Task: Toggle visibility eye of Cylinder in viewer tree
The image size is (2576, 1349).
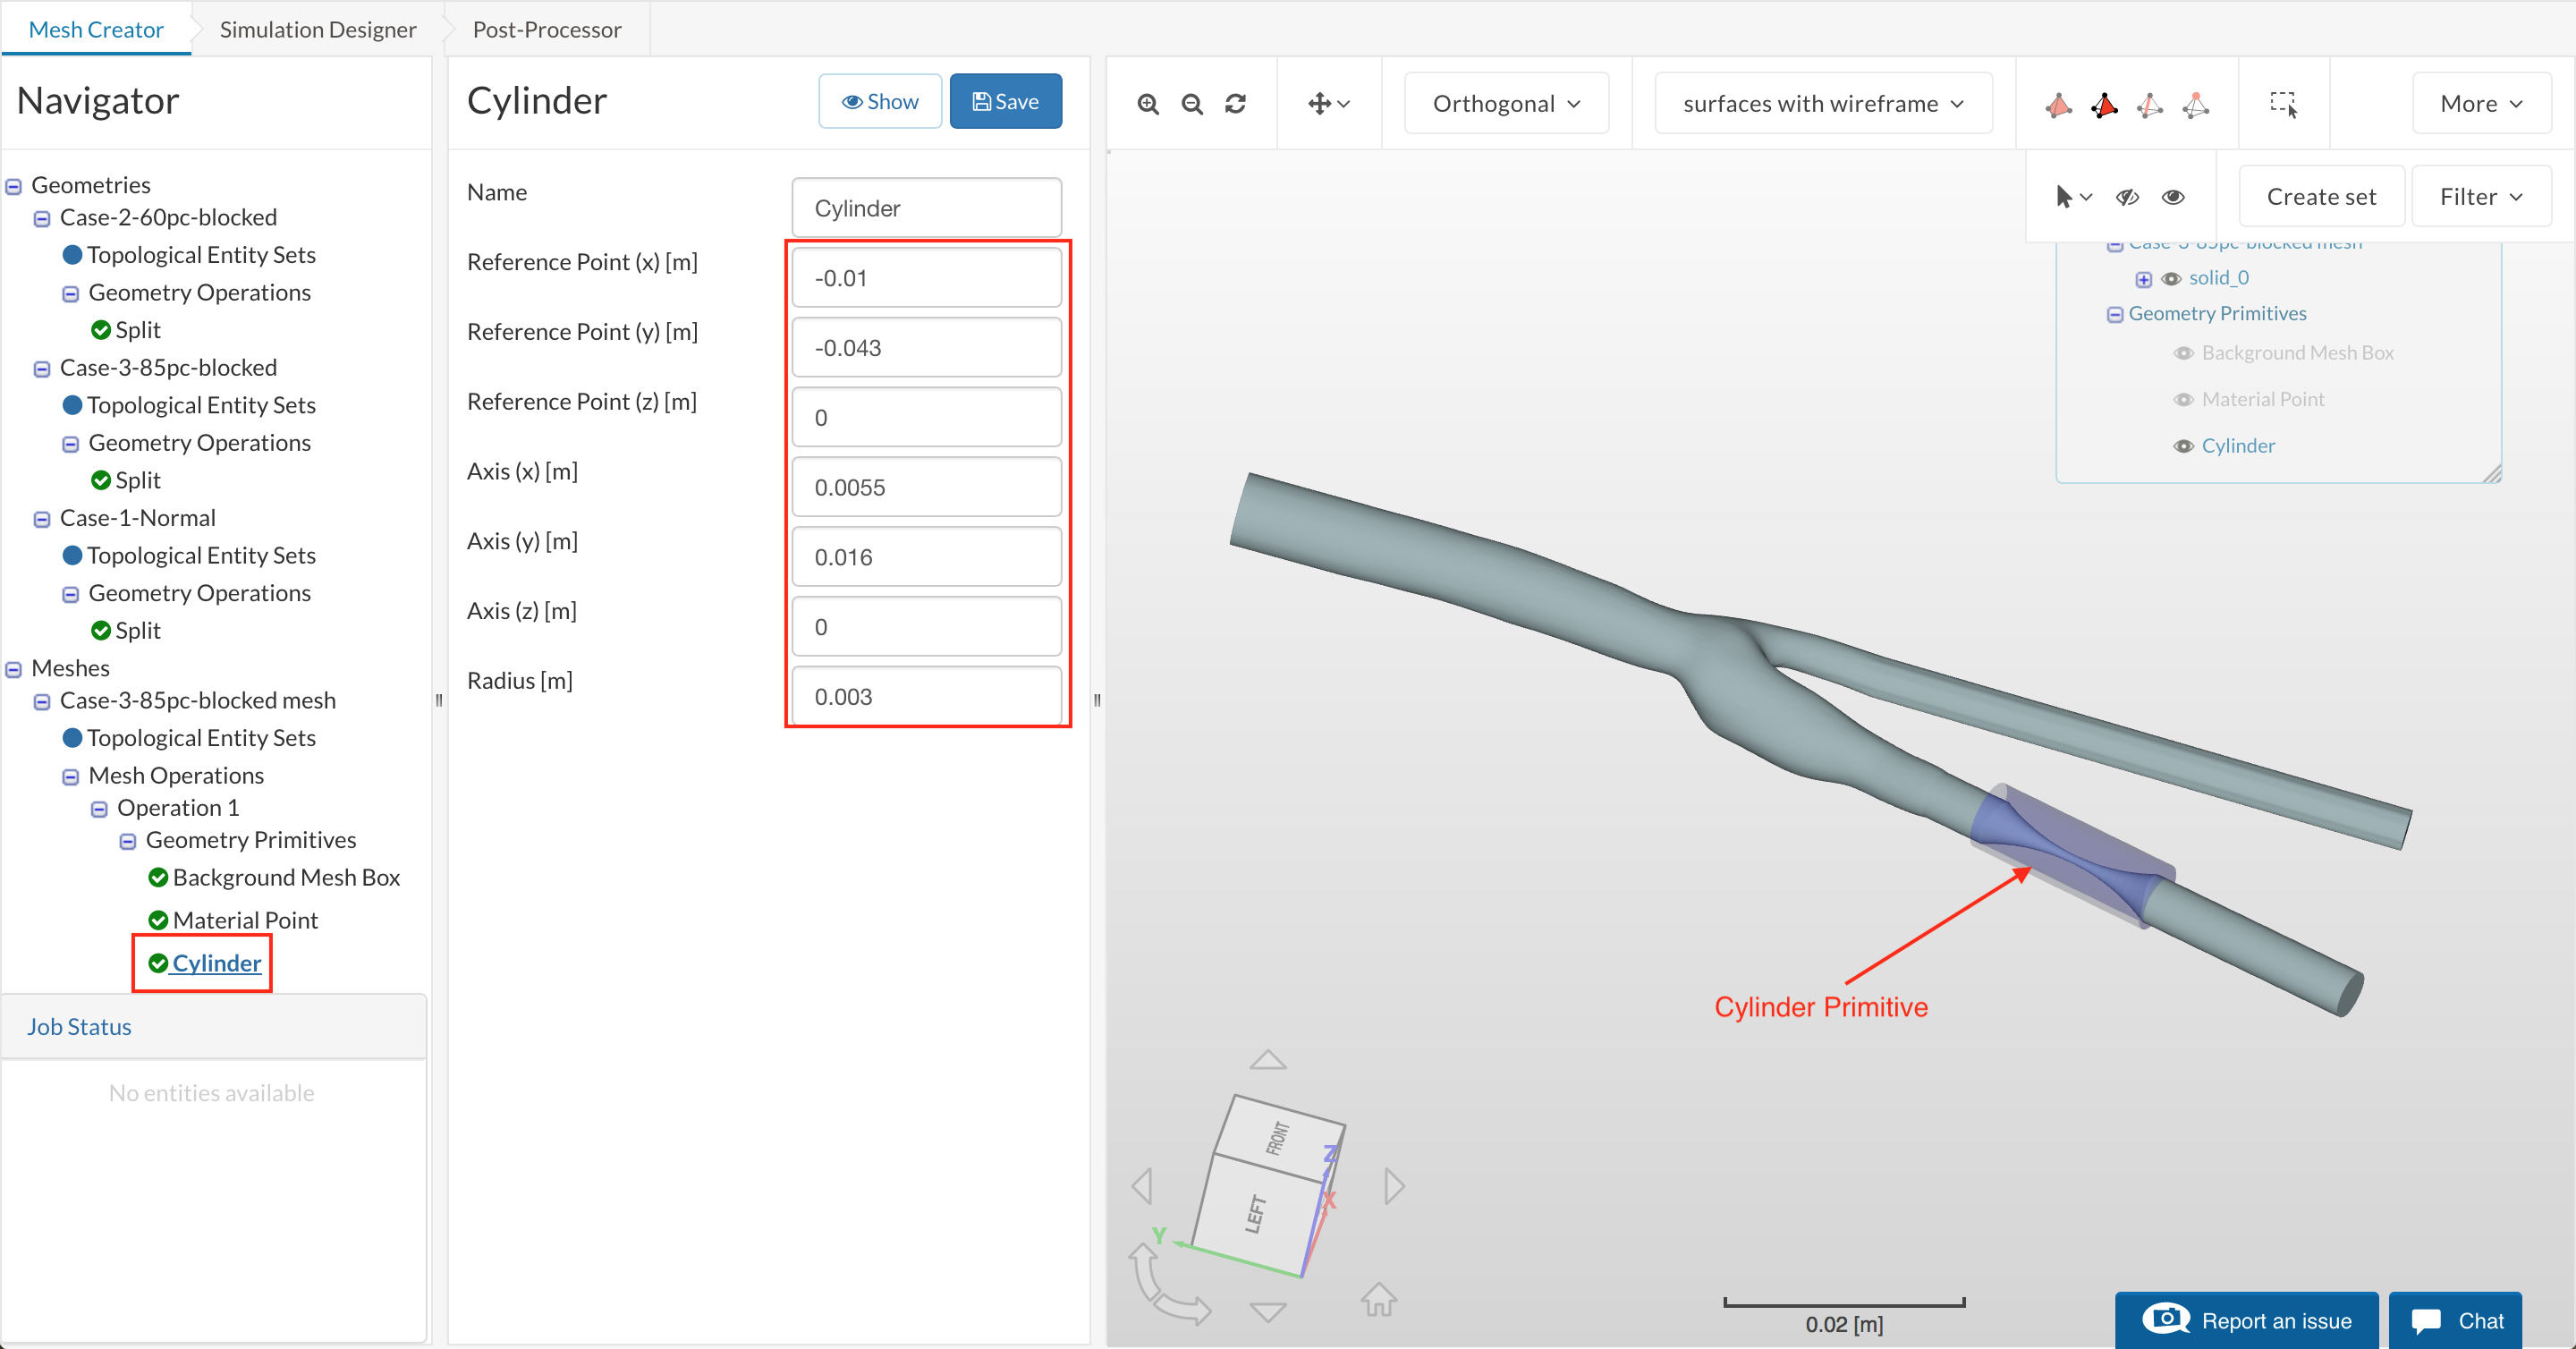Action: [x=2184, y=446]
